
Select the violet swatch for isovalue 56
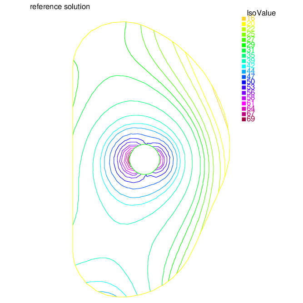pyautogui.click(x=243, y=93)
